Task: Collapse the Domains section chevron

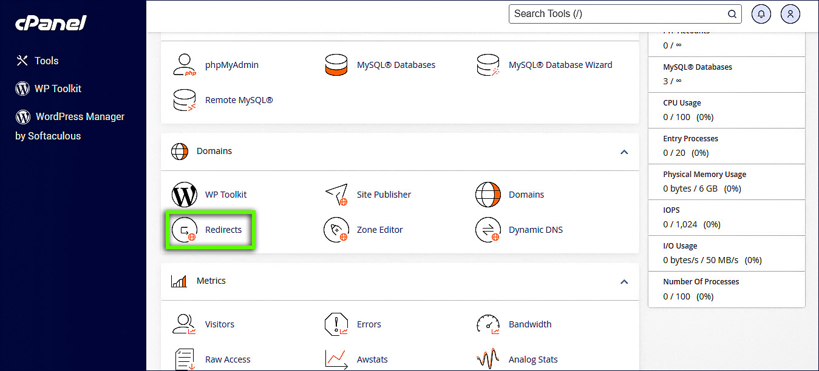Action: [x=624, y=152]
